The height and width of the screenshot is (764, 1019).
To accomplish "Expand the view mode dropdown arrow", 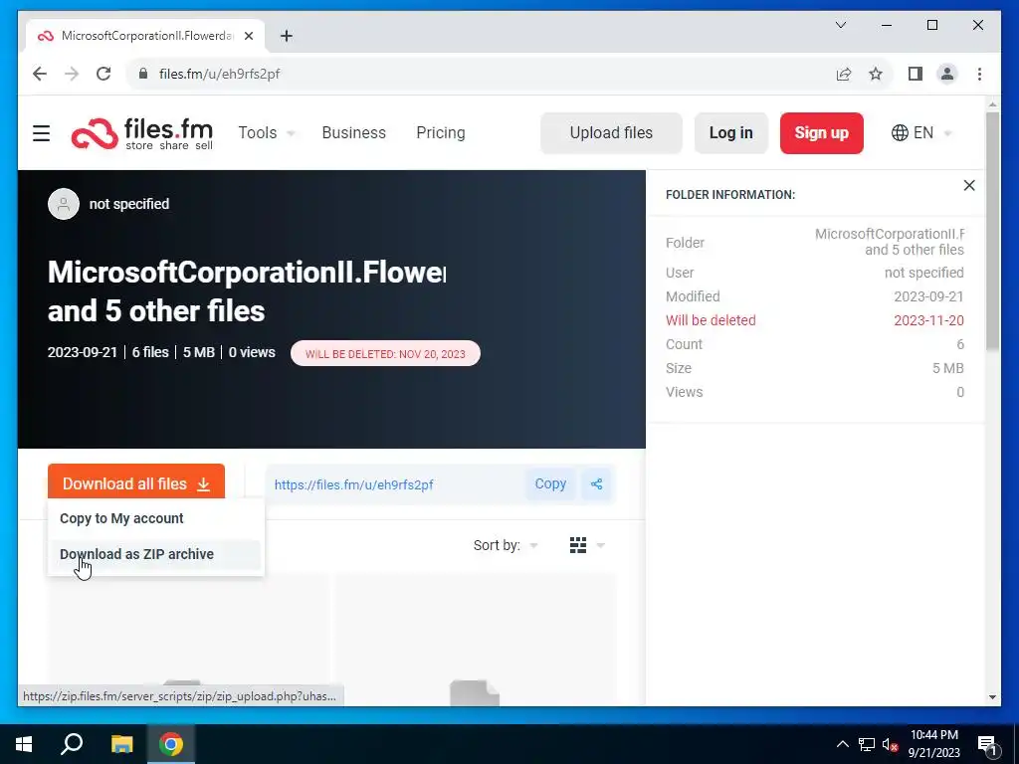I will click(600, 546).
